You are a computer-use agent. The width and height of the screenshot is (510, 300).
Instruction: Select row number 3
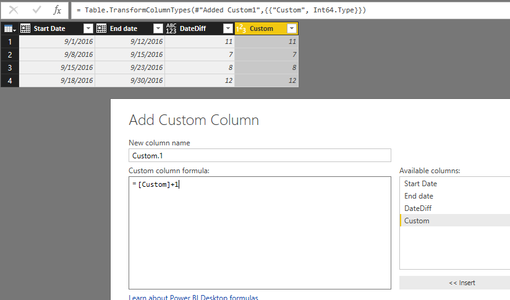click(10, 67)
